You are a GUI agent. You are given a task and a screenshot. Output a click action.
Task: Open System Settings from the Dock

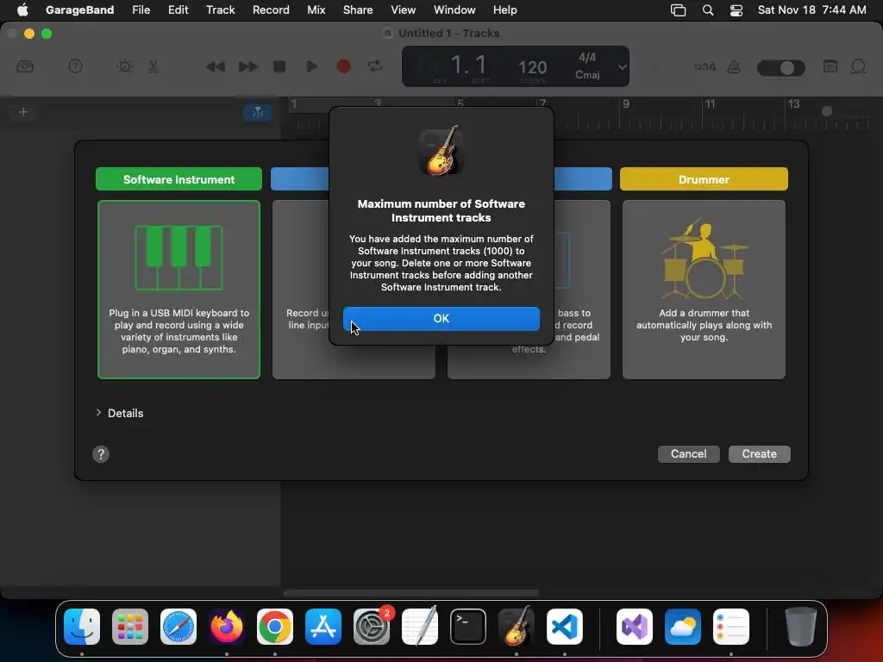(372, 627)
